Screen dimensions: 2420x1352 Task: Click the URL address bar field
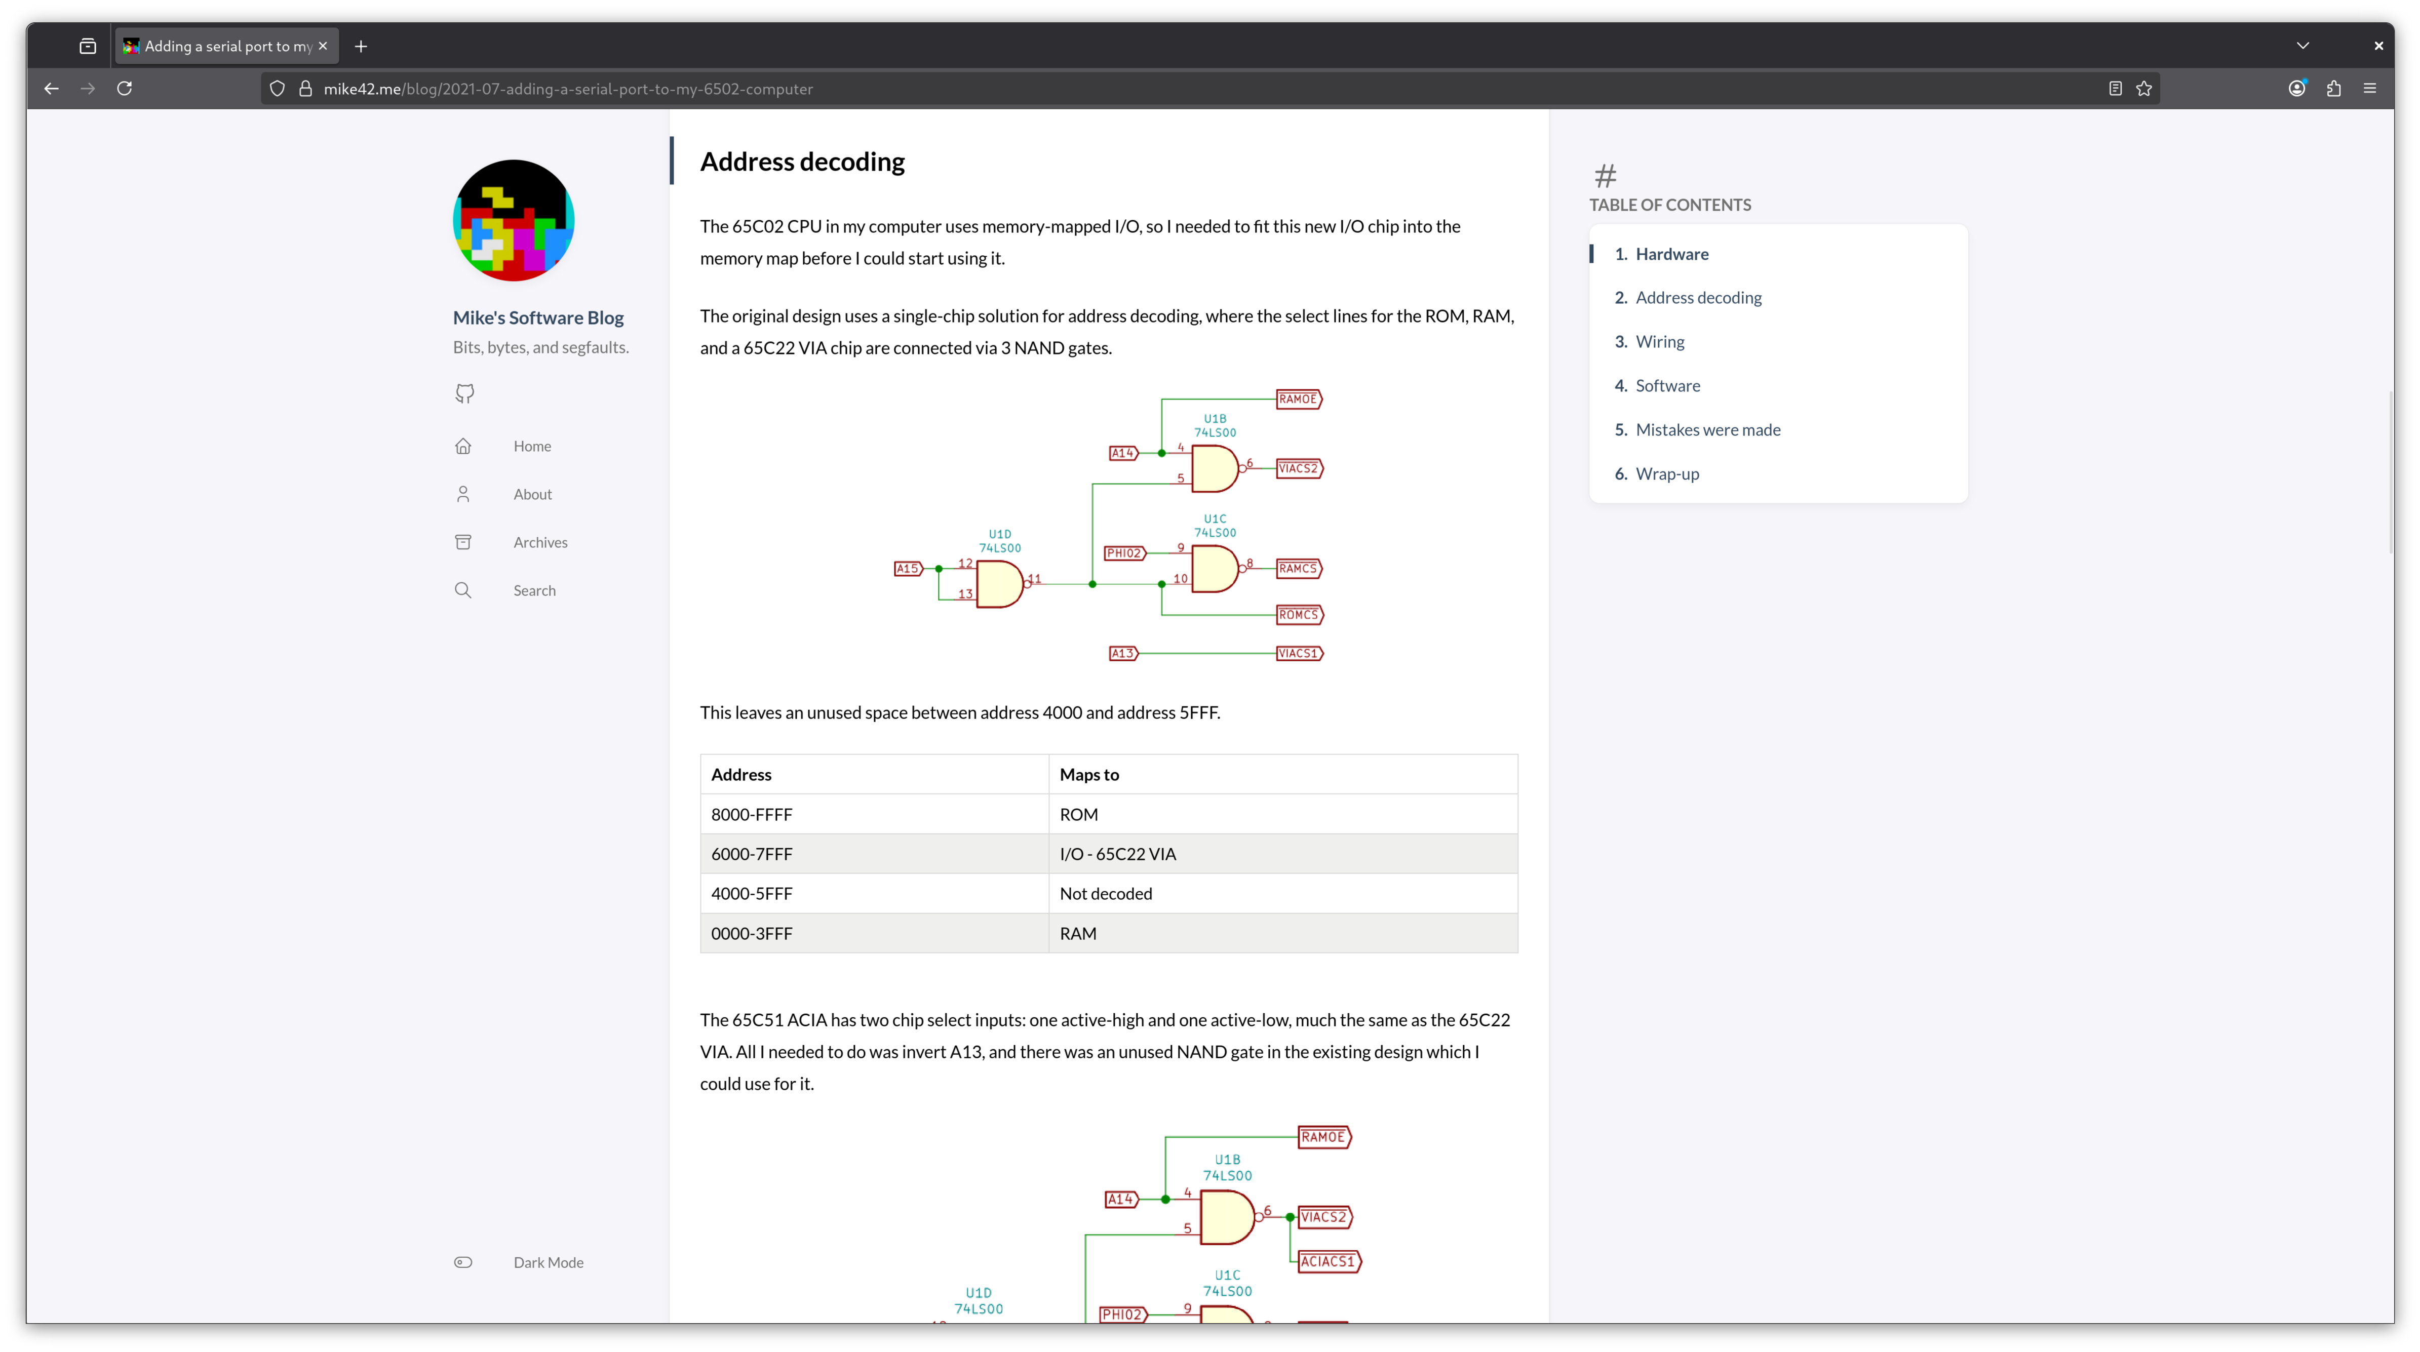[1127, 88]
